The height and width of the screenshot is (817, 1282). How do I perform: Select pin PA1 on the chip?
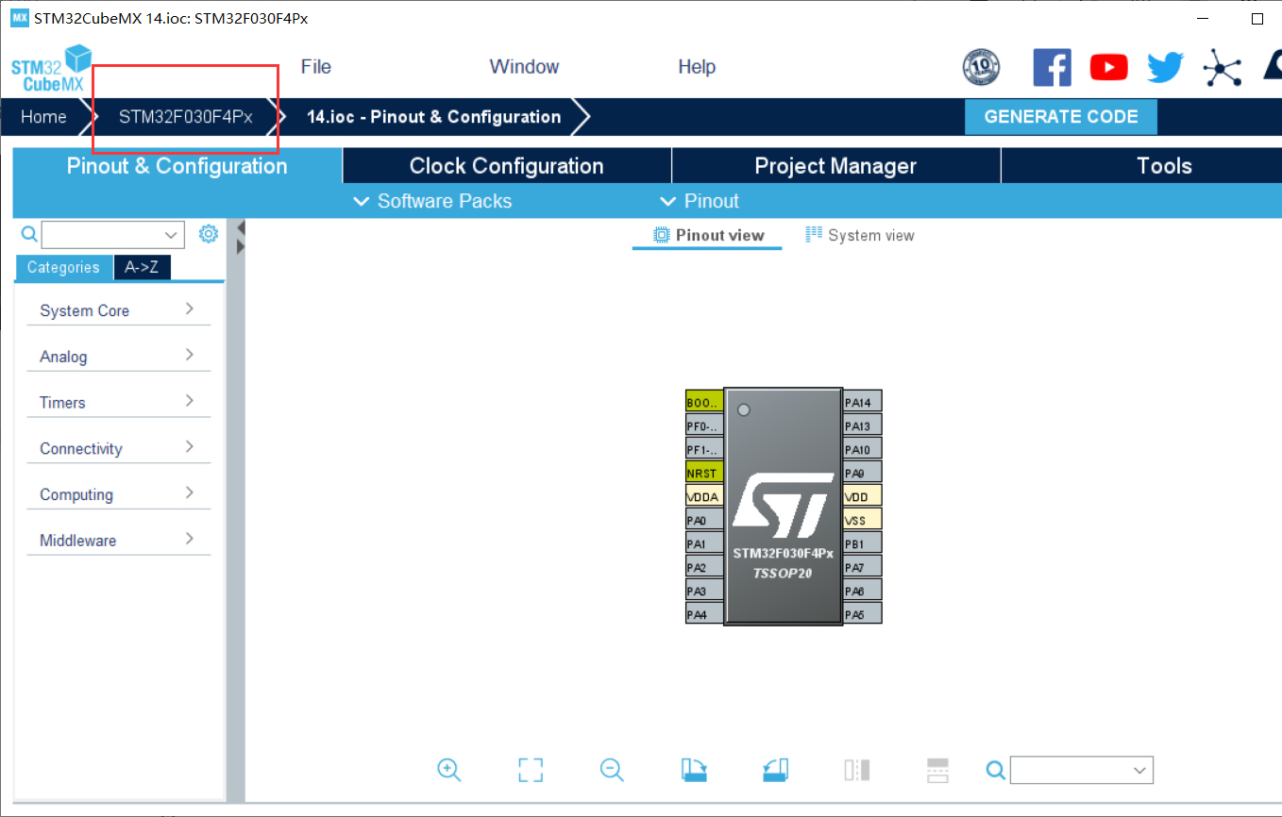click(x=704, y=543)
